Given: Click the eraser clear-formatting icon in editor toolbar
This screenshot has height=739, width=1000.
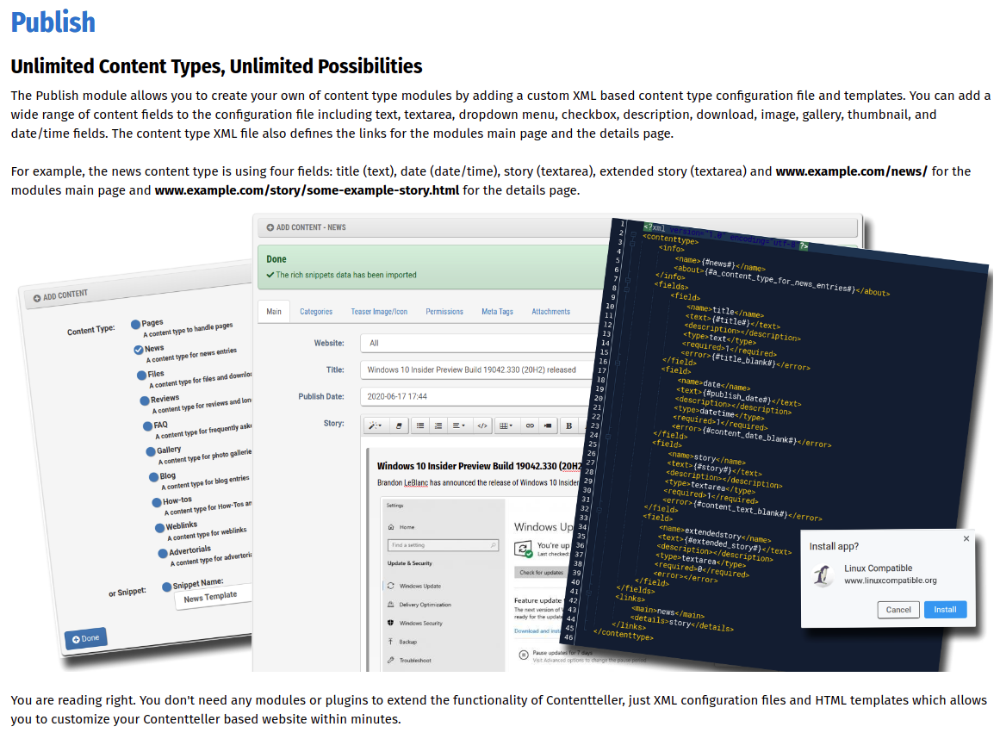Looking at the screenshot, I should click(398, 425).
